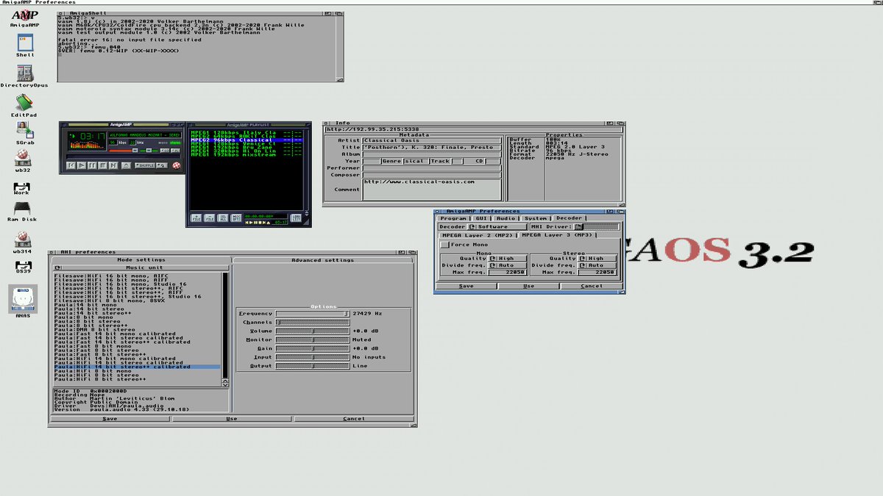Screen dimensions: 883x496
Task: Open the Ram Disk icon
Action: [22, 211]
